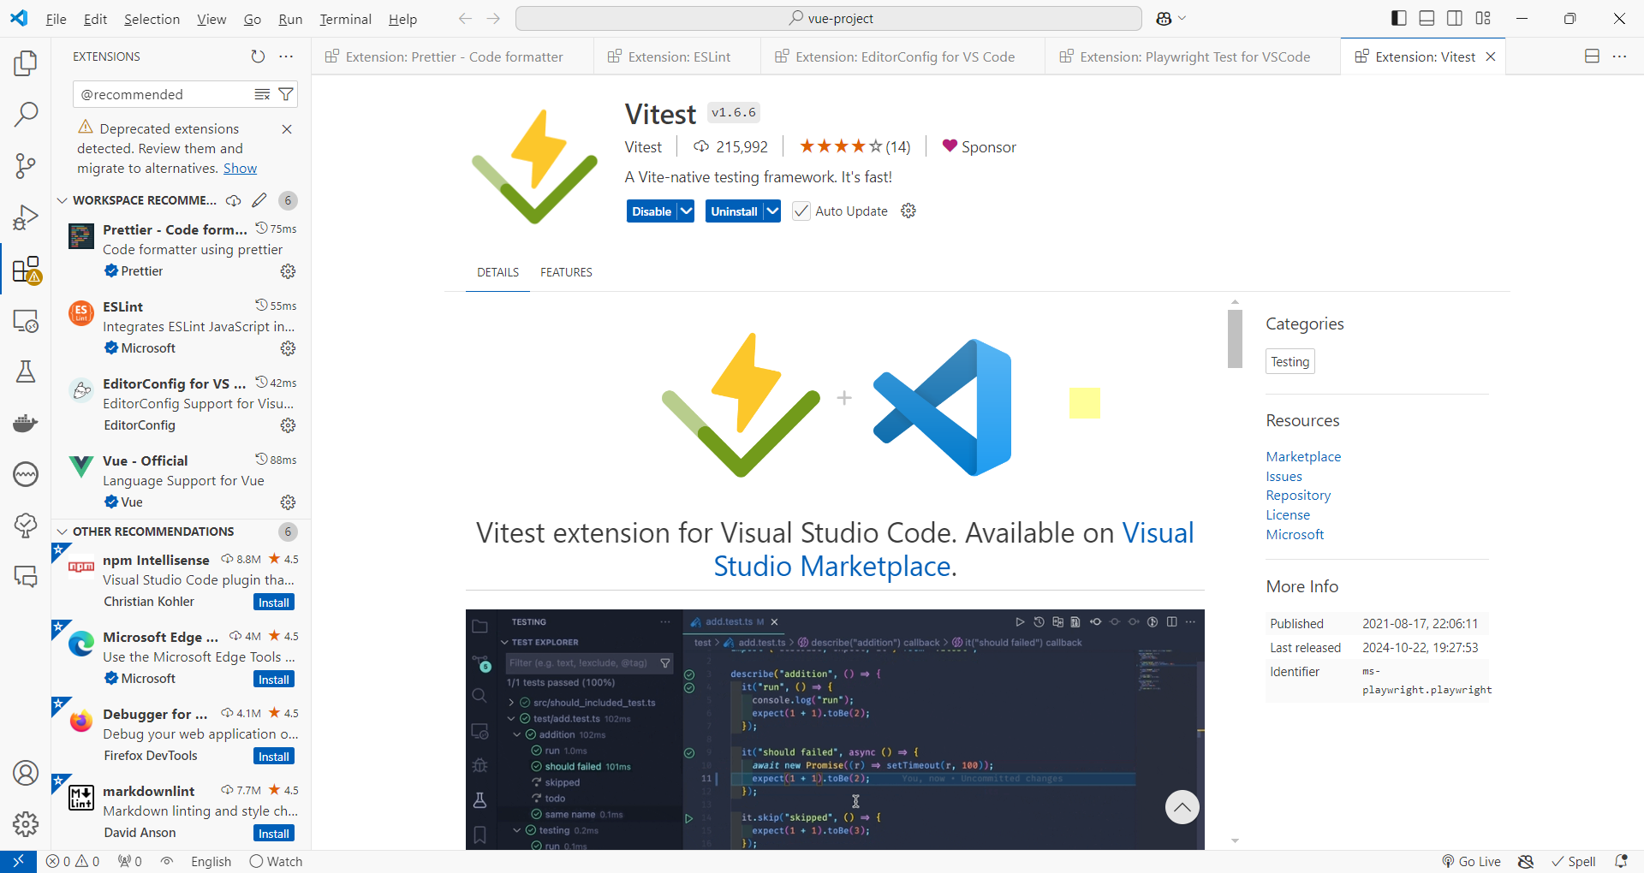Viewport: 1644px width, 873px height.
Task: Toggle the bottom panel
Action: click(1427, 18)
